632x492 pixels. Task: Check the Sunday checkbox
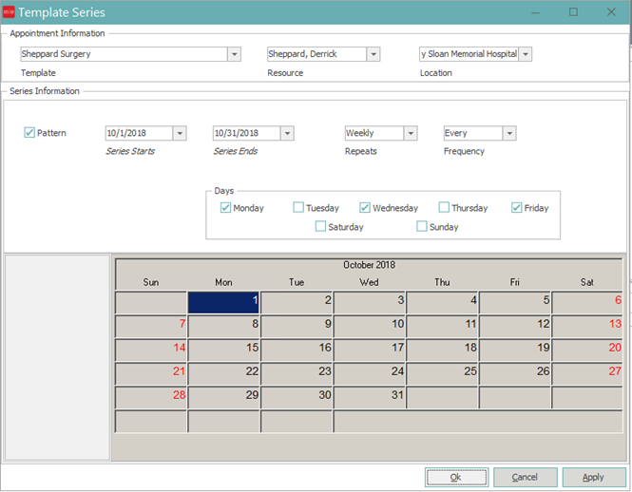click(422, 226)
